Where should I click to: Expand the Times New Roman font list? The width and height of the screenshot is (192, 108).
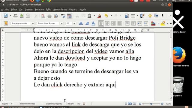click(x=61, y=23)
